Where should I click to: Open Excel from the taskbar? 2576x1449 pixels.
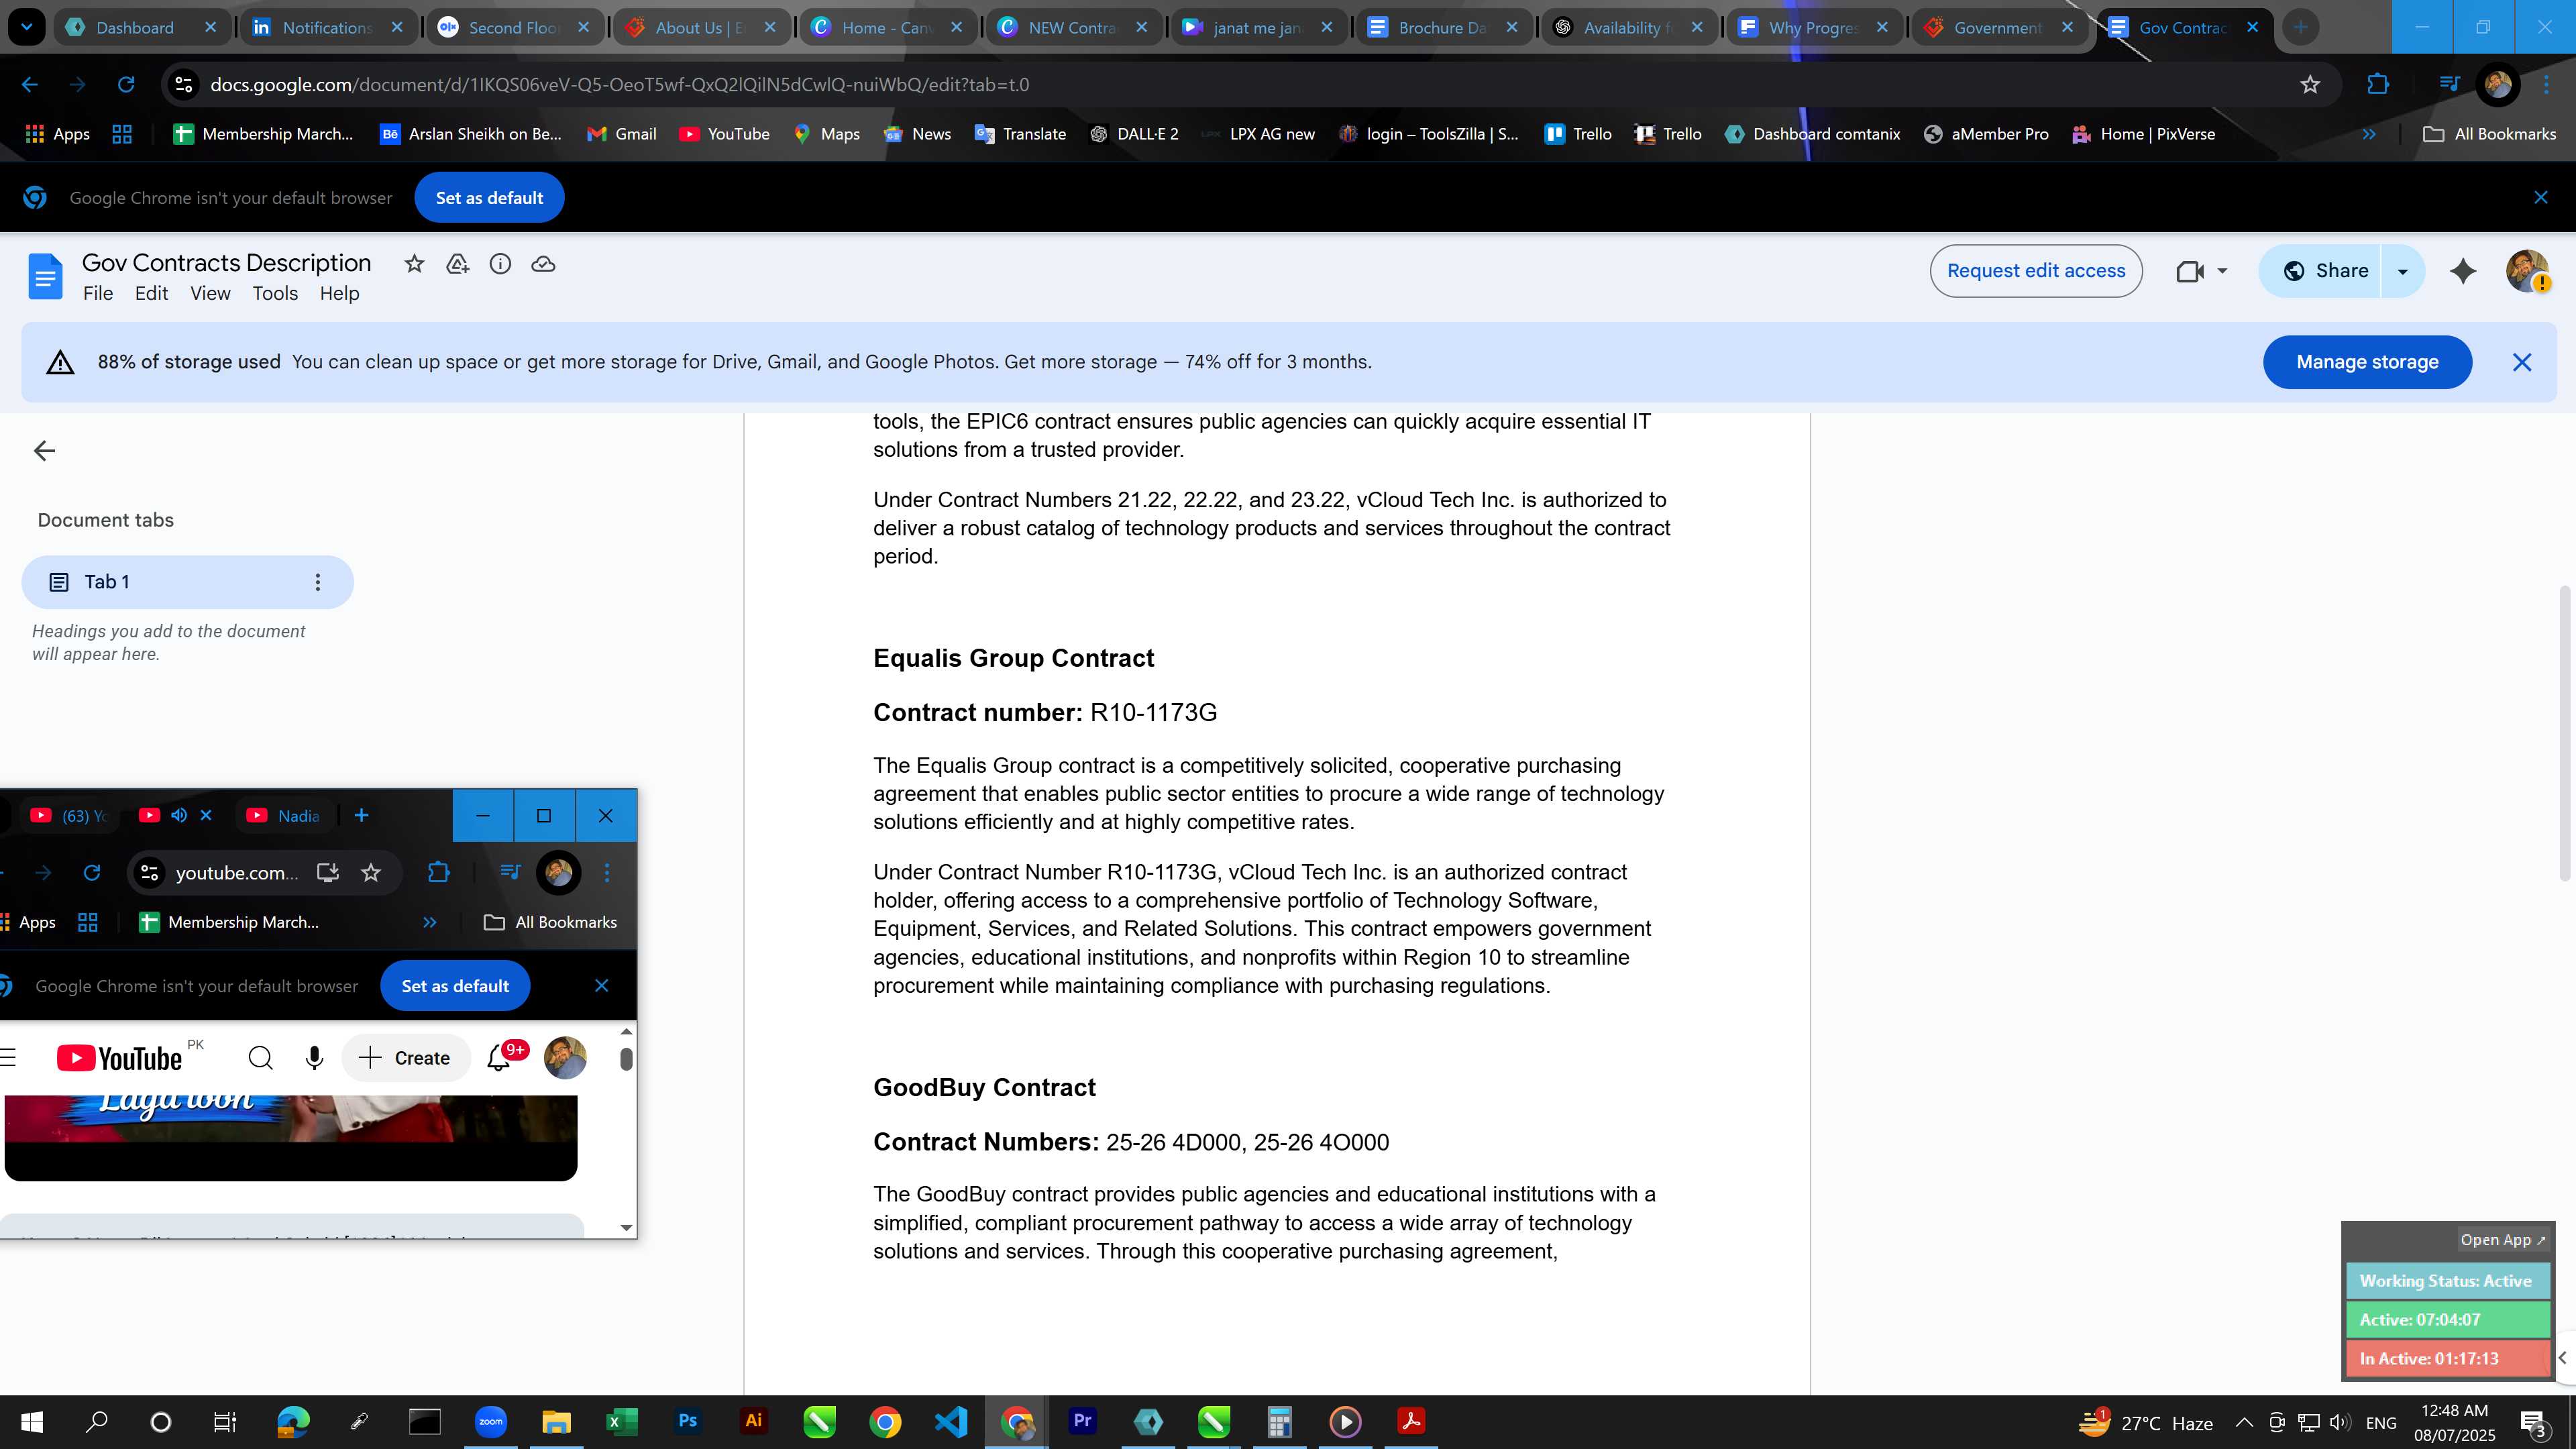tap(621, 1421)
